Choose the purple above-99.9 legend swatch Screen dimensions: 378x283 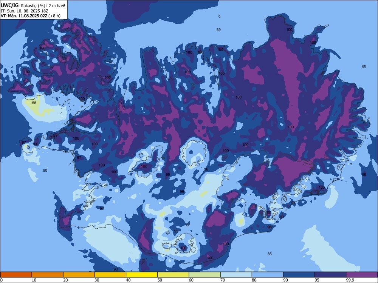[362, 275]
